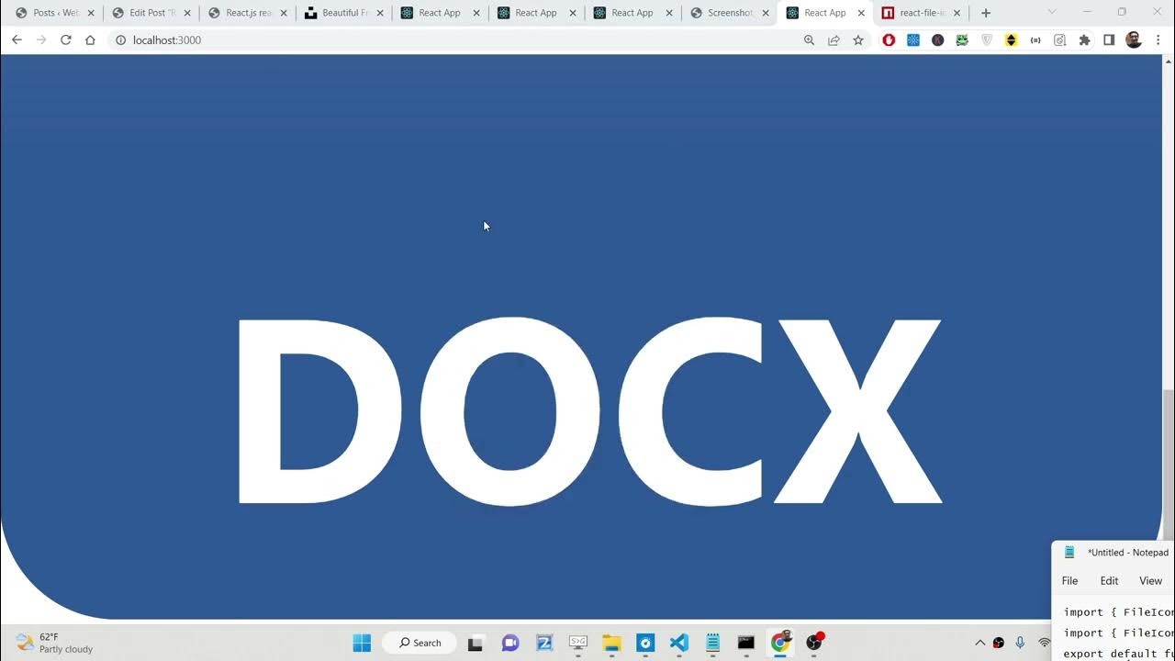The height and width of the screenshot is (661, 1175).
Task: Click the page zoom magnifier icon
Action: [809, 40]
